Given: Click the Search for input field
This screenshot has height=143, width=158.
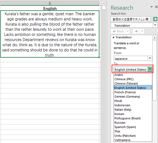Looking at the screenshot, I should 131,19.
